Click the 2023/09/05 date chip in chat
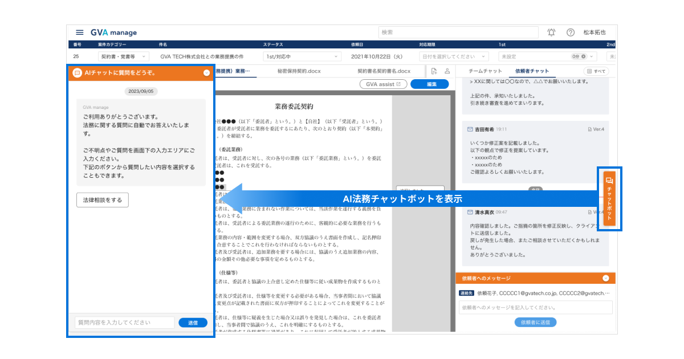Image resolution: width=684 pixels, height=359 pixels. pos(140,91)
